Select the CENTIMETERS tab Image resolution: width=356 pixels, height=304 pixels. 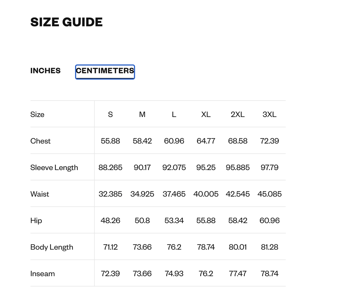pyautogui.click(x=105, y=71)
